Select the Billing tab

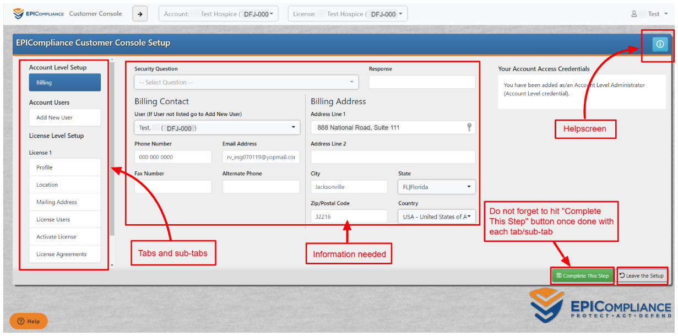65,83
